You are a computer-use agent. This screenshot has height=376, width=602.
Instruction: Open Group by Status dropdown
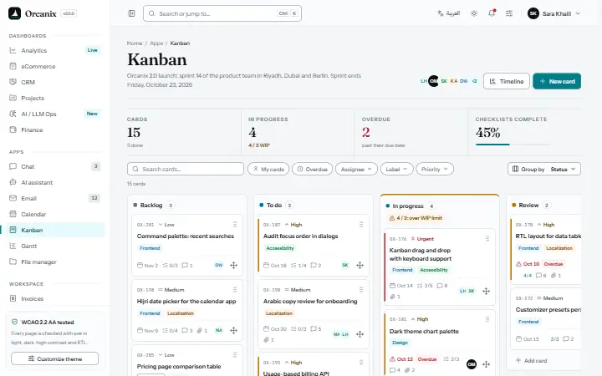tap(544, 169)
